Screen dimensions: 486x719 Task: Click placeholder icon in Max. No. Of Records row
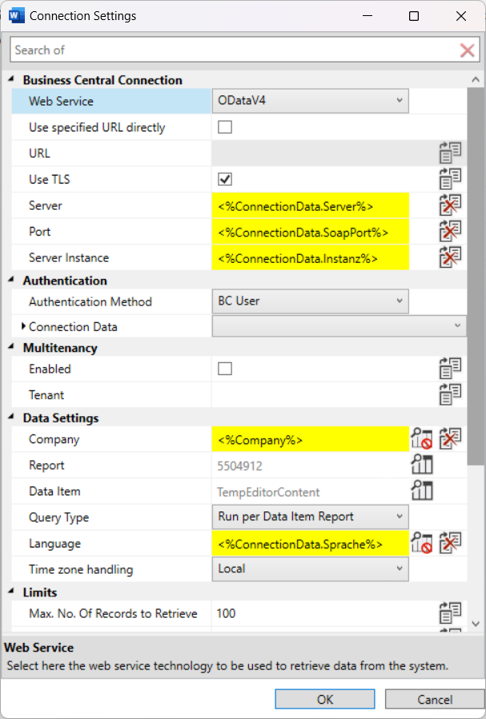450,613
